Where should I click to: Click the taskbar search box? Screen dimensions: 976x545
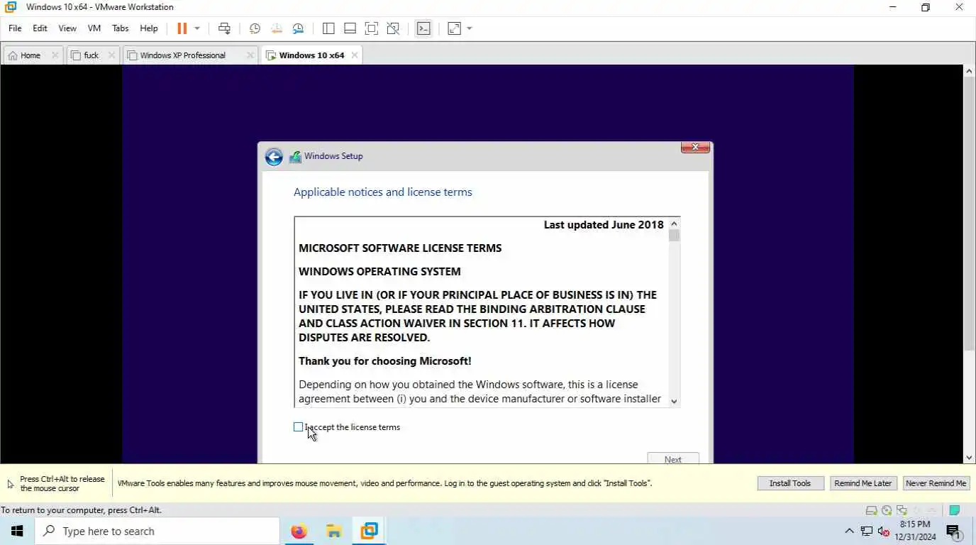(157, 531)
